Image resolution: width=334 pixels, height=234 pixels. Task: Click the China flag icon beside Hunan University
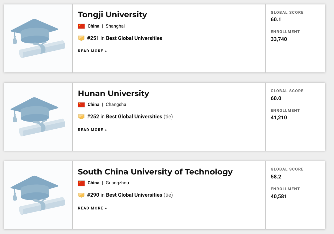point(81,104)
